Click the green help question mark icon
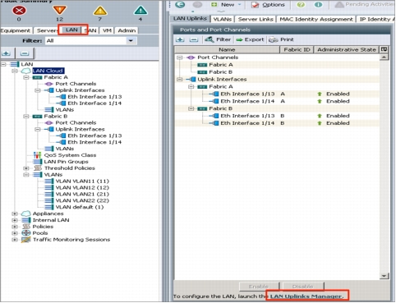The height and width of the screenshot is (303, 396). pos(301,5)
